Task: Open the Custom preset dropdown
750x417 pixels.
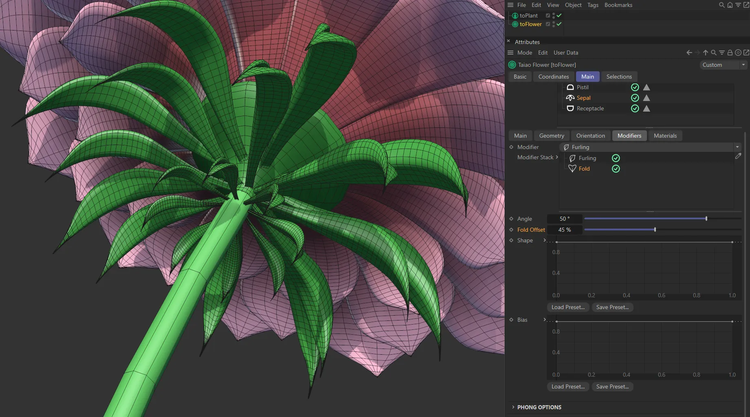Action: (743, 65)
